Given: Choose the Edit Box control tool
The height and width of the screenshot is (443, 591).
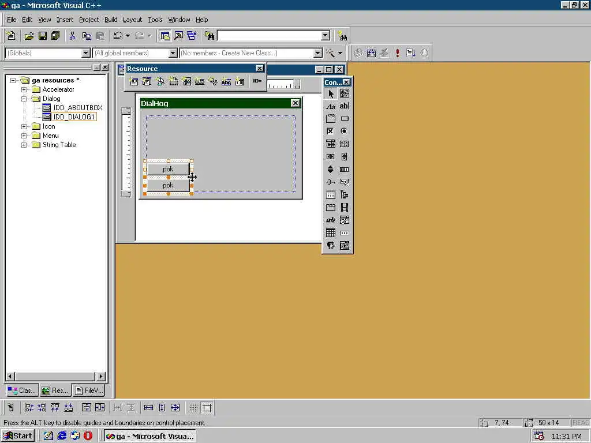Looking at the screenshot, I should pyautogui.click(x=344, y=106).
